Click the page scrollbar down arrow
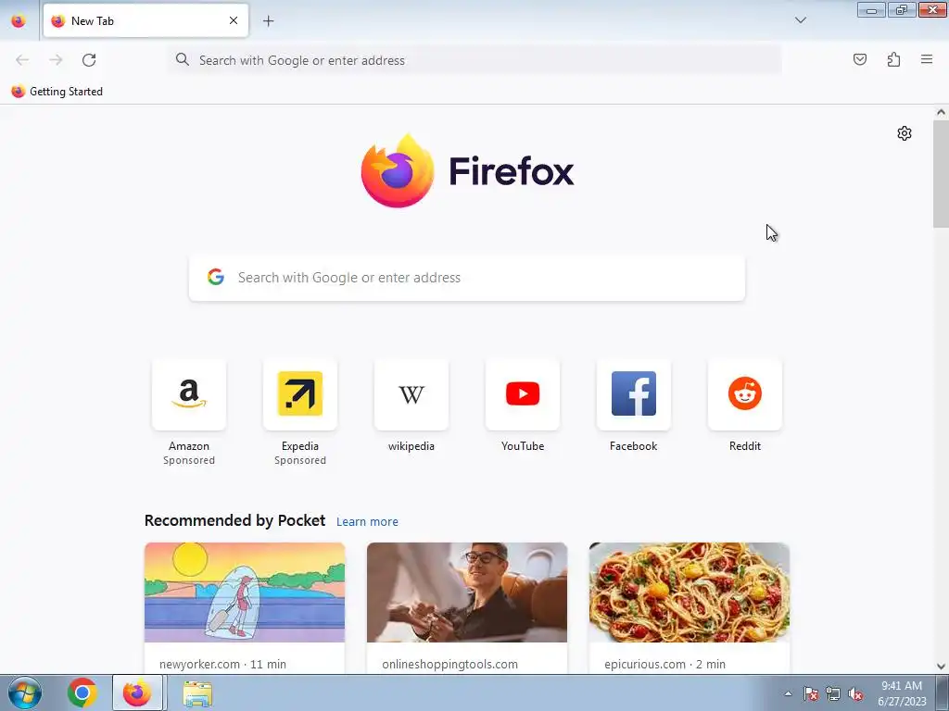Image resolution: width=949 pixels, height=711 pixels. (941, 667)
